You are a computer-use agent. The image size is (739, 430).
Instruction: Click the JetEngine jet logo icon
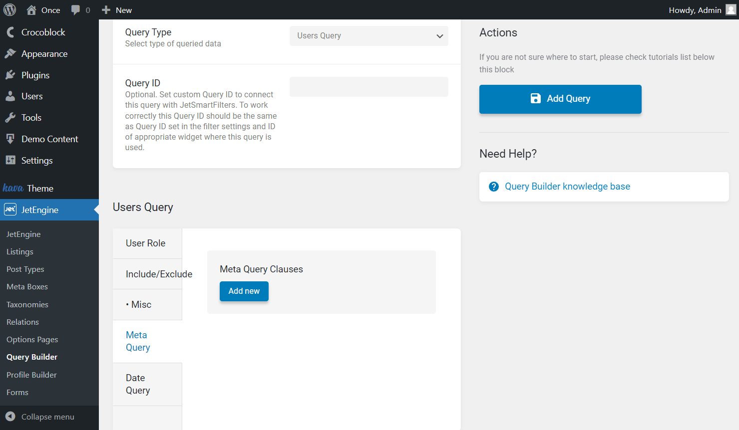pyautogui.click(x=10, y=210)
